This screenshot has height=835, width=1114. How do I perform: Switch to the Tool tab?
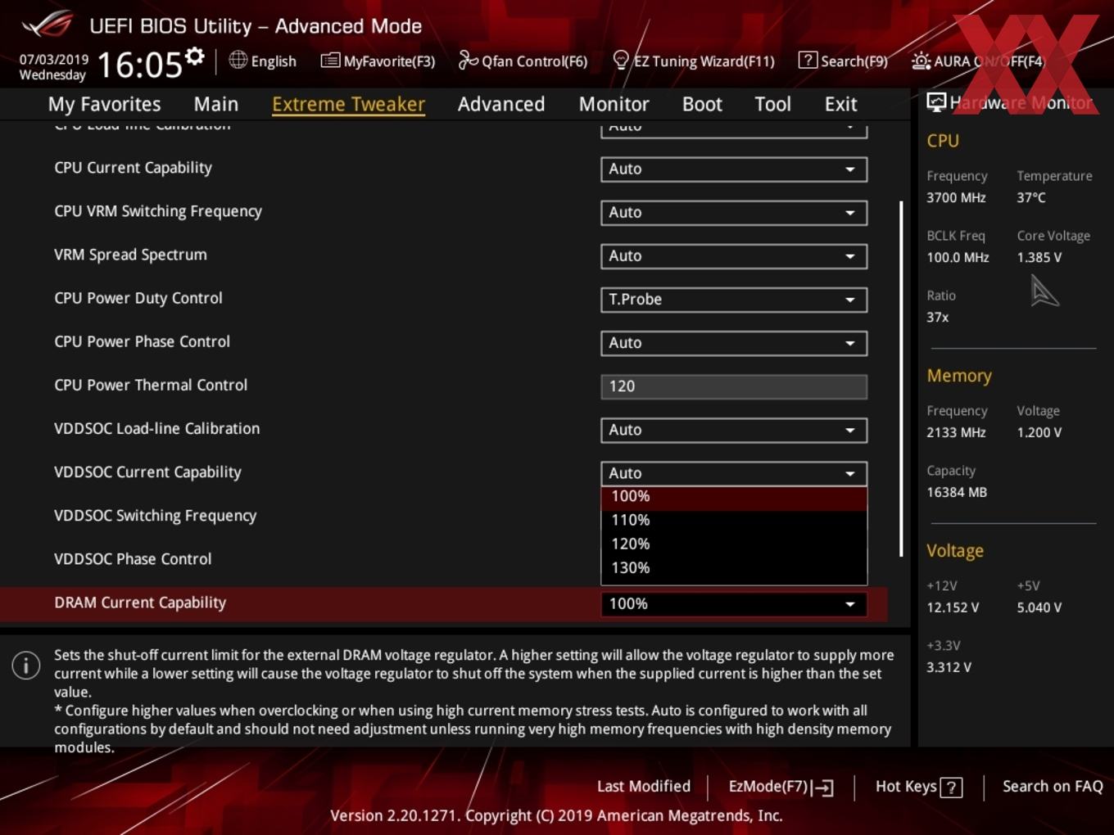pyautogui.click(x=772, y=104)
